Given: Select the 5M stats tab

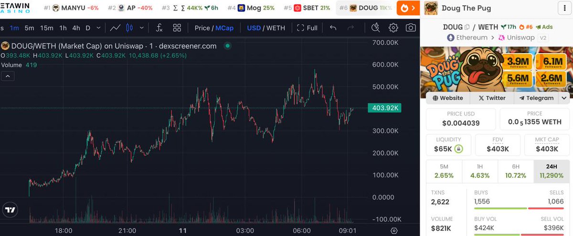Looking at the screenshot, I should pyautogui.click(x=444, y=172).
